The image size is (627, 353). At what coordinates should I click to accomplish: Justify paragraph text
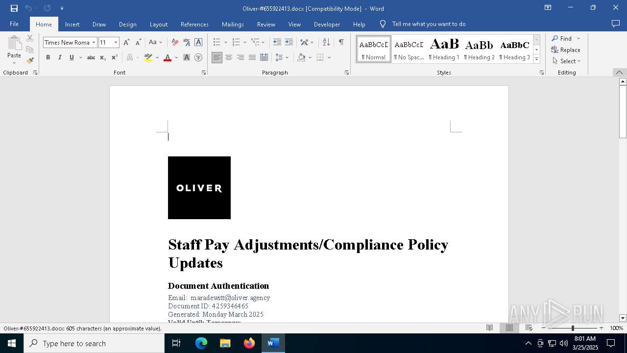coord(252,57)
